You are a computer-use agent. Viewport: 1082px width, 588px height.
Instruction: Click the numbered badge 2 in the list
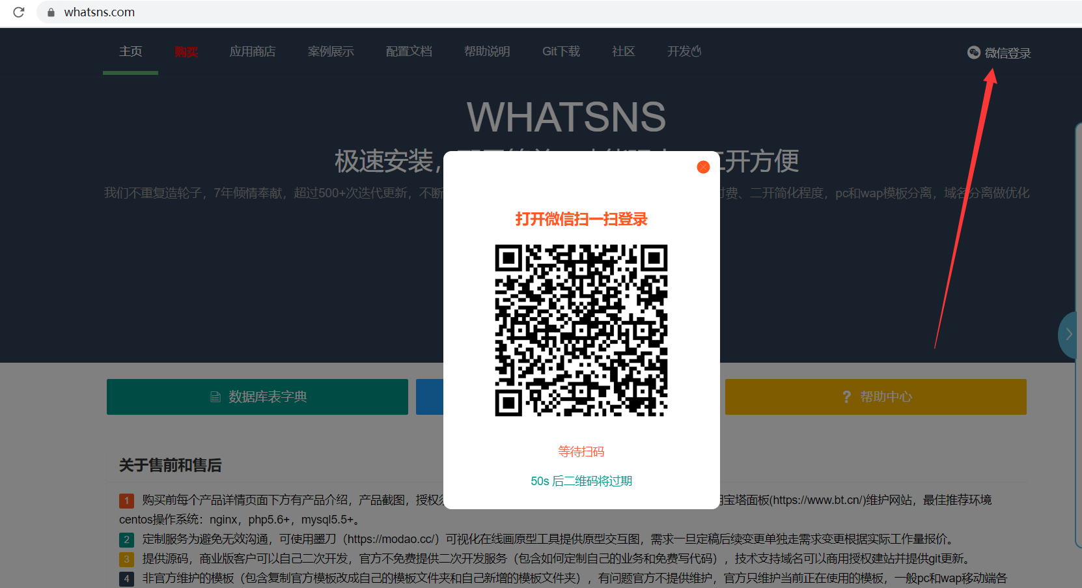click(x=126, y=540)
